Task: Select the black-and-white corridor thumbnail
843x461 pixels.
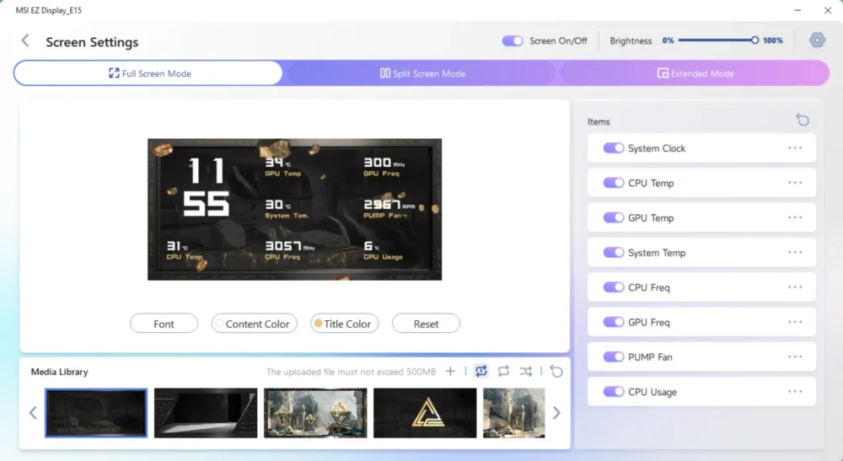Action: [206, 413]
